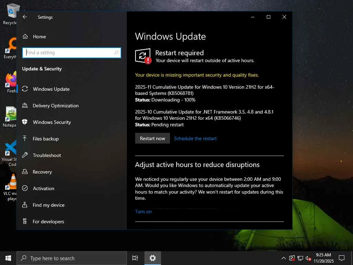Click the Update & Security section heading
Viewport: 353px width, 265px height.
pyautogui.click(x=42, y=69)
